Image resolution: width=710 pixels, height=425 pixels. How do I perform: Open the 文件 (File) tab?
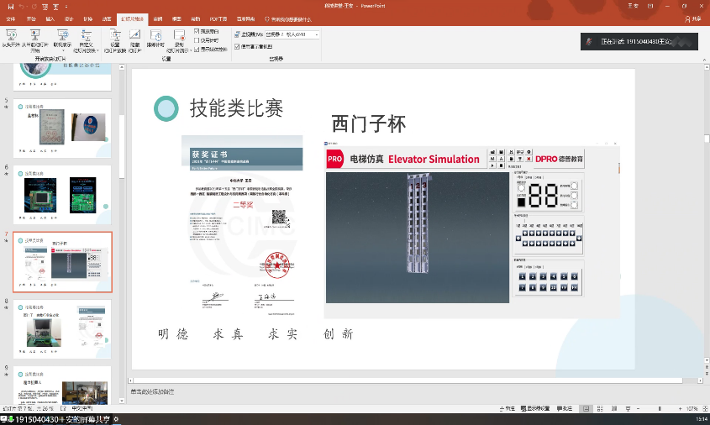point(11,19)
